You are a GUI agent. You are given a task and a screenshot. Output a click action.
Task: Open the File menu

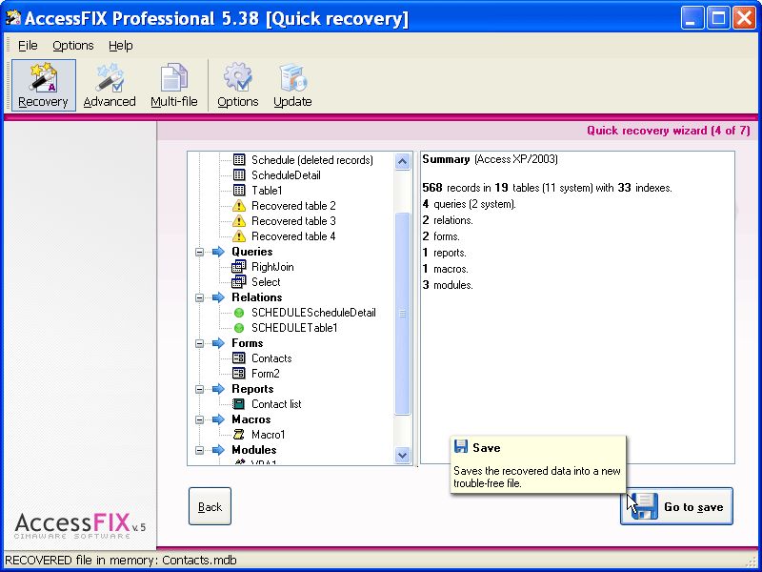click(28, 46)
